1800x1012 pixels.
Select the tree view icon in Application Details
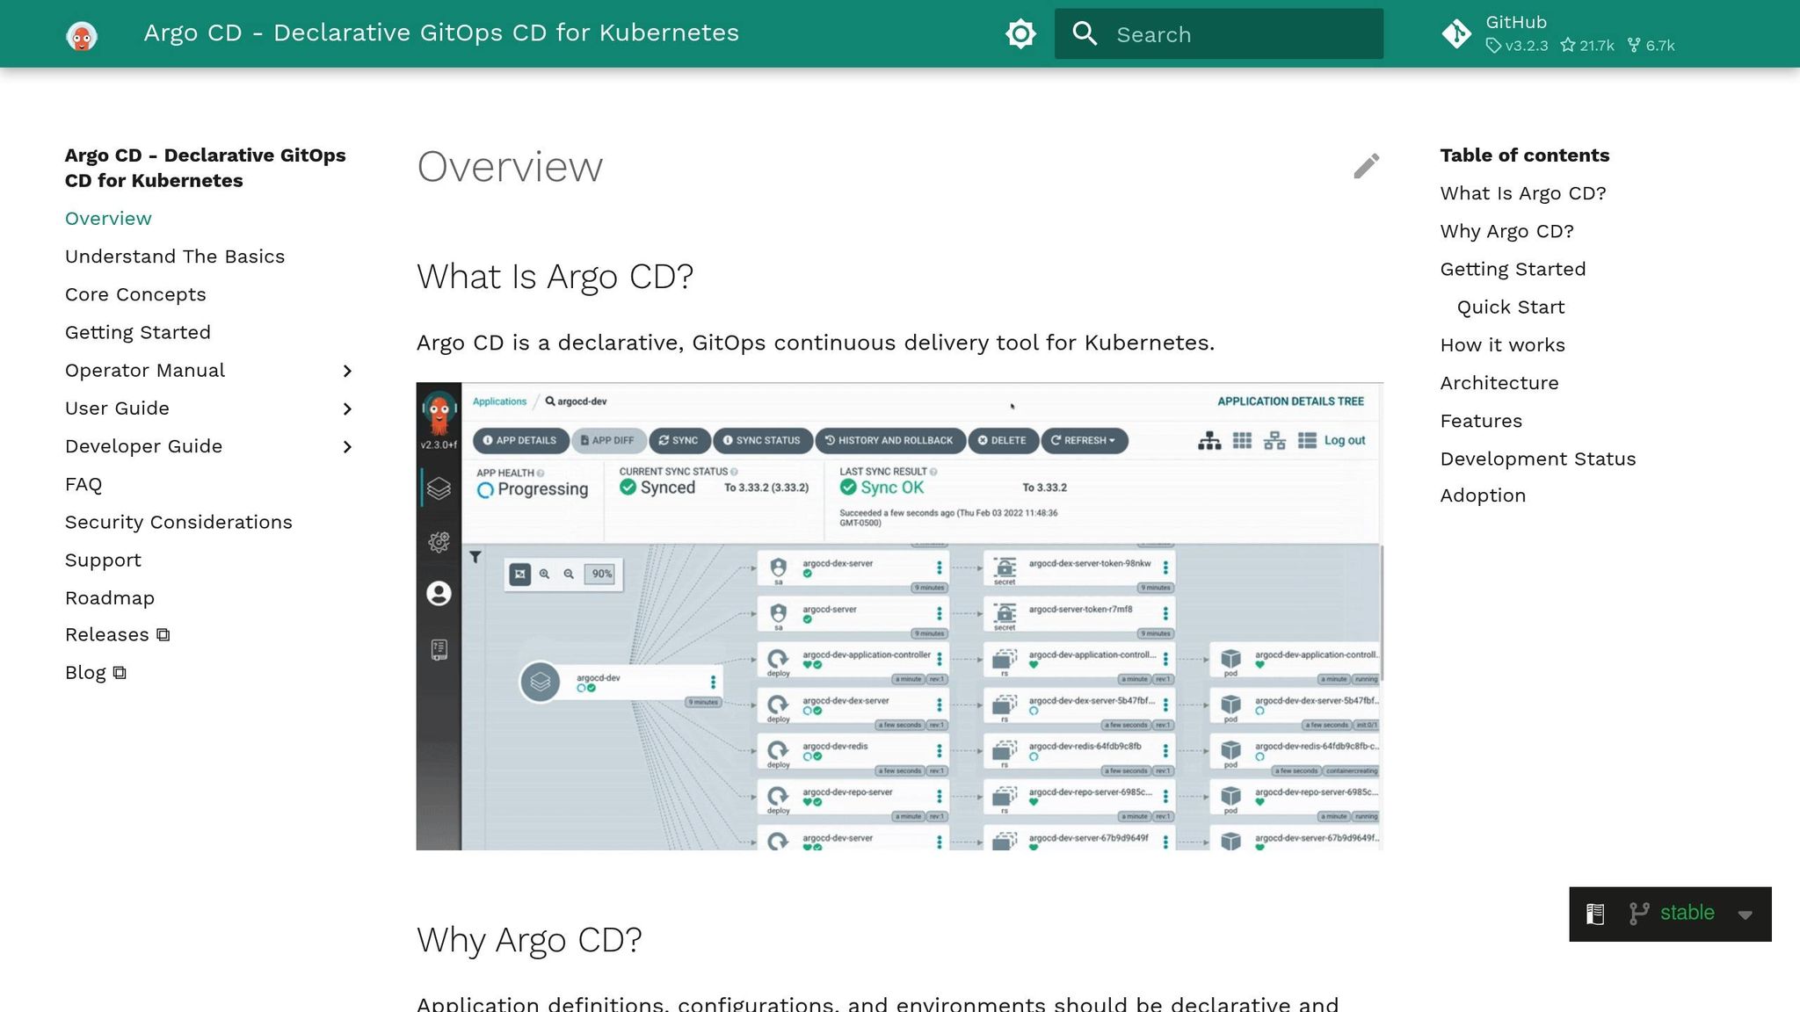point(1208,440)
